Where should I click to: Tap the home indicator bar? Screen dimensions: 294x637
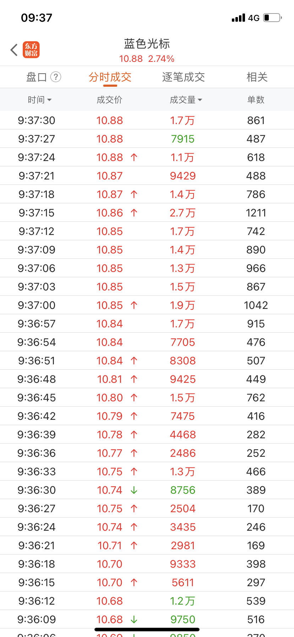click(x=147, y=630)
